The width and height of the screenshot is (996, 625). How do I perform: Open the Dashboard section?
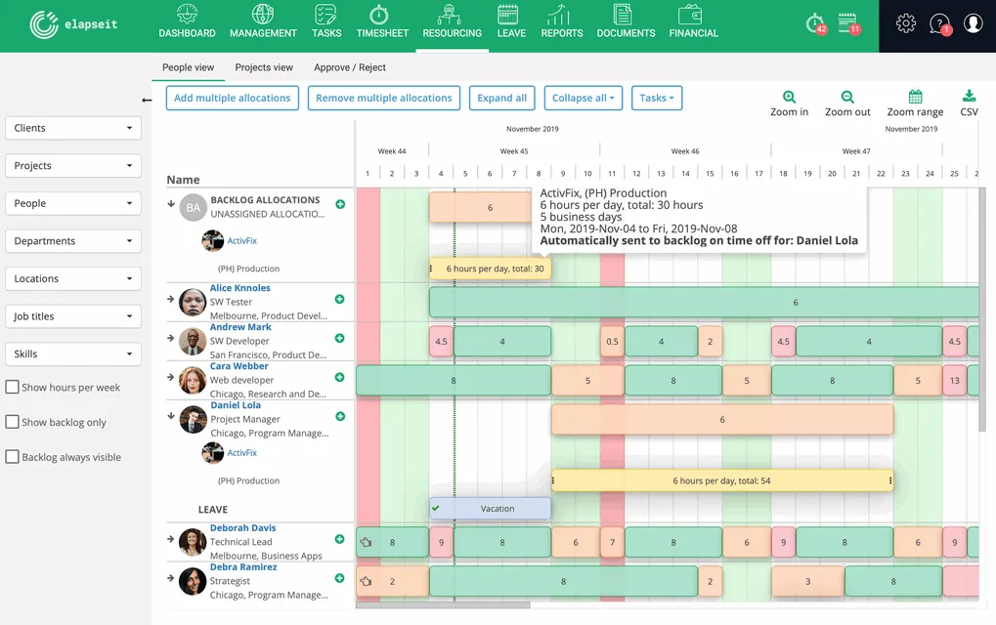[187, 21]
